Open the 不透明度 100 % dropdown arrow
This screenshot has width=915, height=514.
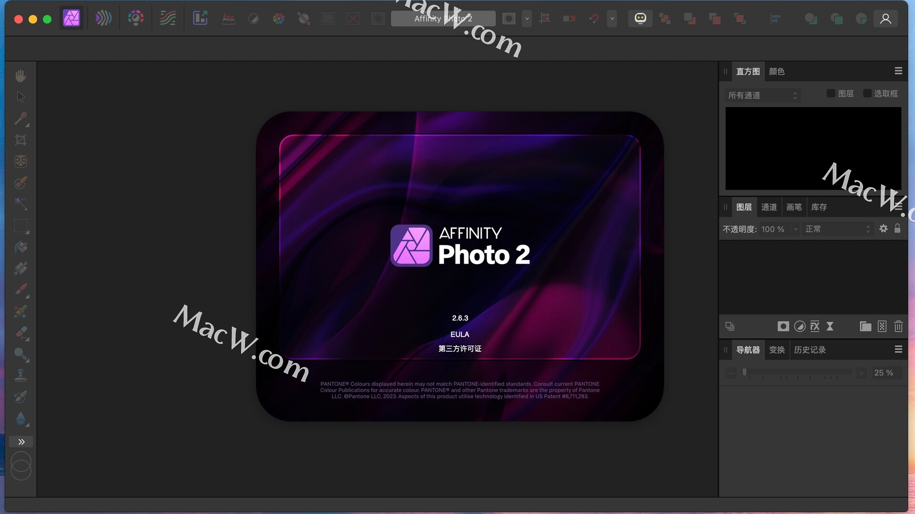tap(795, 229)
